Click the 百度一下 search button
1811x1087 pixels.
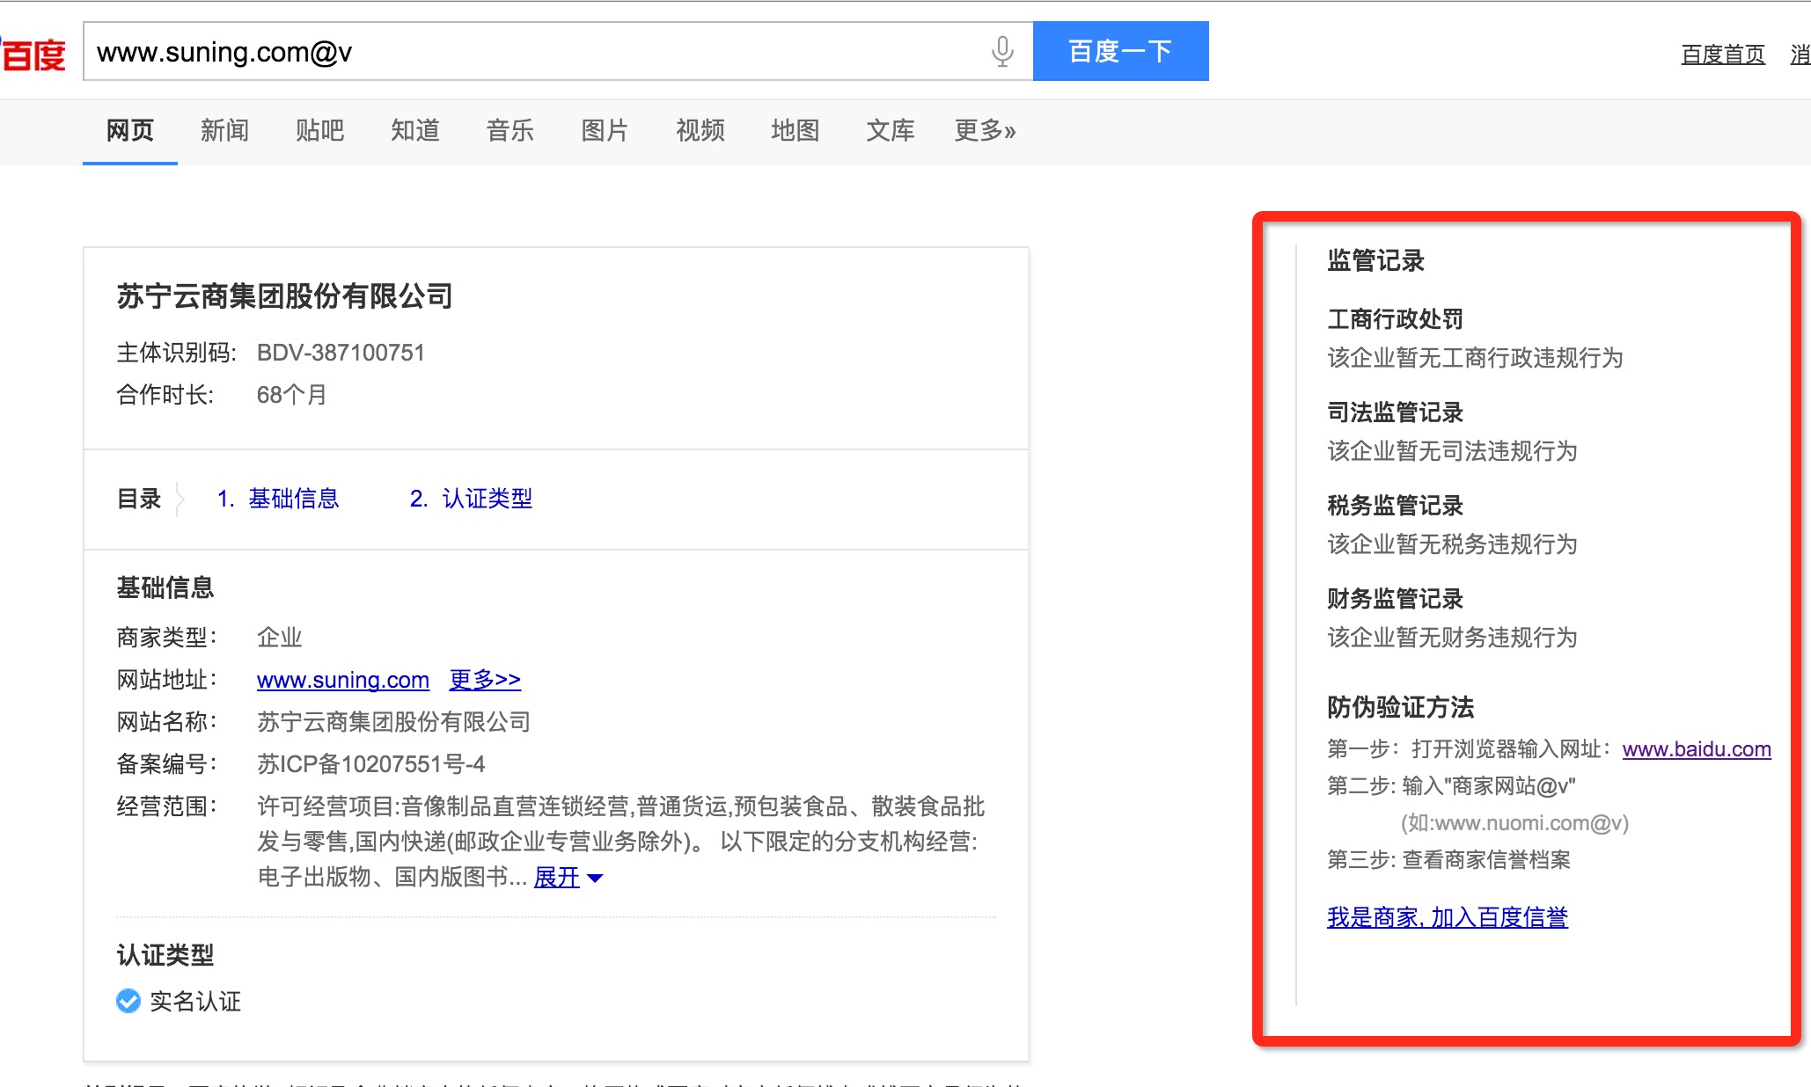point(1120,51)
